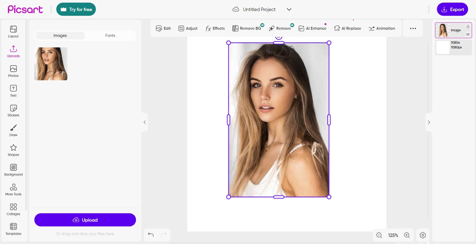The width and height of the screenshot is (476, 244).
Task: Select the Image layer thumbnail
Action: 443,30
